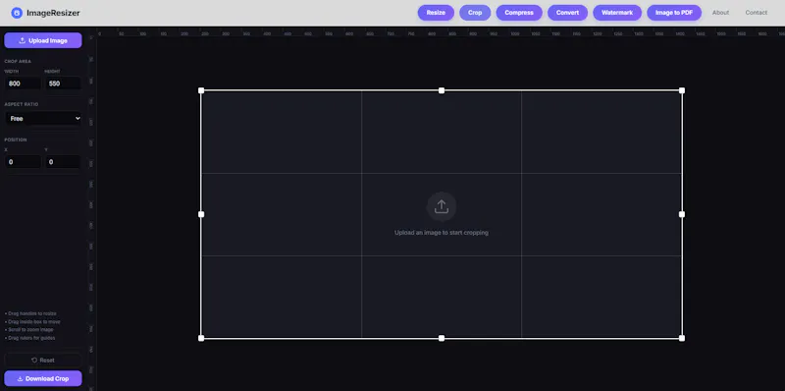Switch to the Crop tab

(x=475, y=13)
